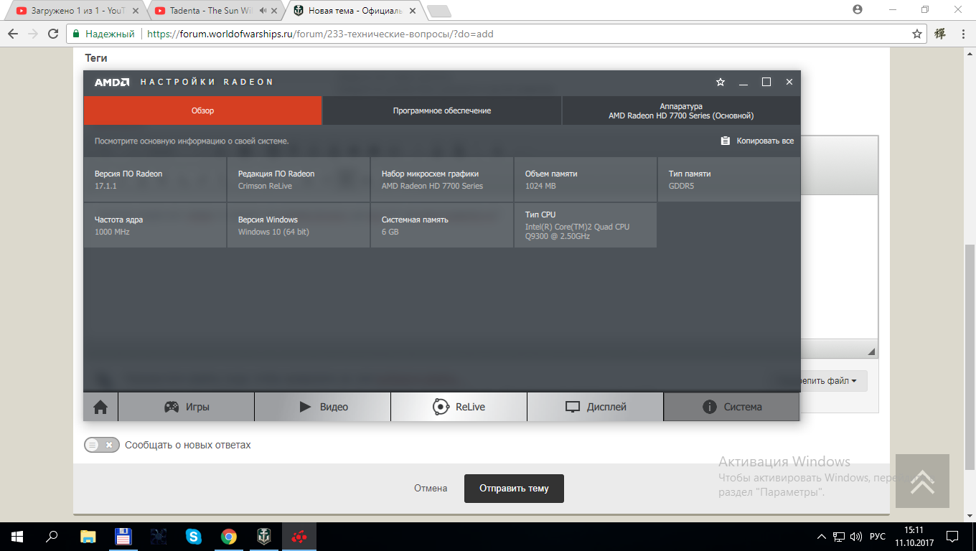Open the ReLive section
Viewport: 976px width, 551px height.
click(459, 407)
